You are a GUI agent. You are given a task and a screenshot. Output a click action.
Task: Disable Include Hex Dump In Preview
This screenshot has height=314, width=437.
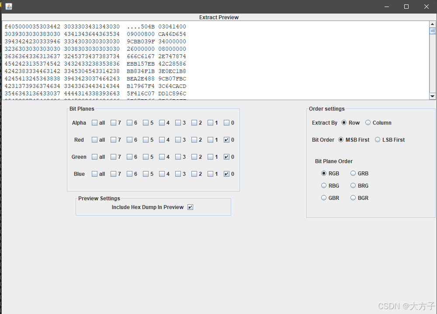(x=191, y=207)
